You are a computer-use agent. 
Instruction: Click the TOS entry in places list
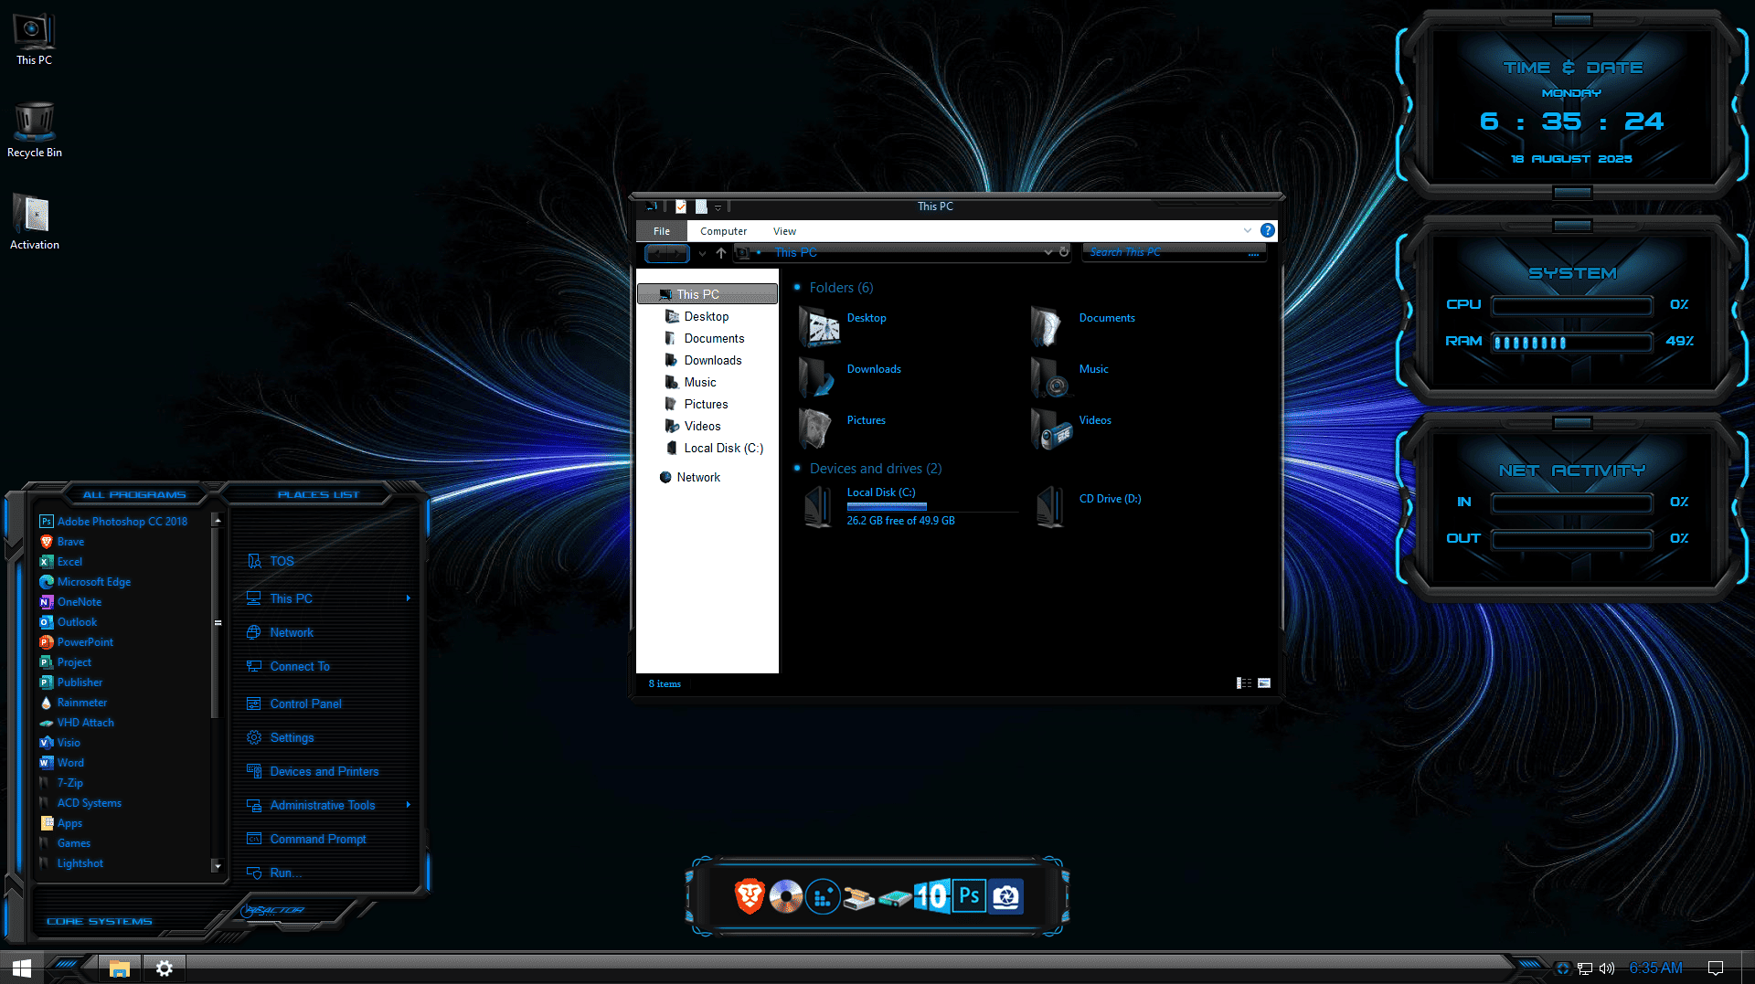(x=281, y=561)
